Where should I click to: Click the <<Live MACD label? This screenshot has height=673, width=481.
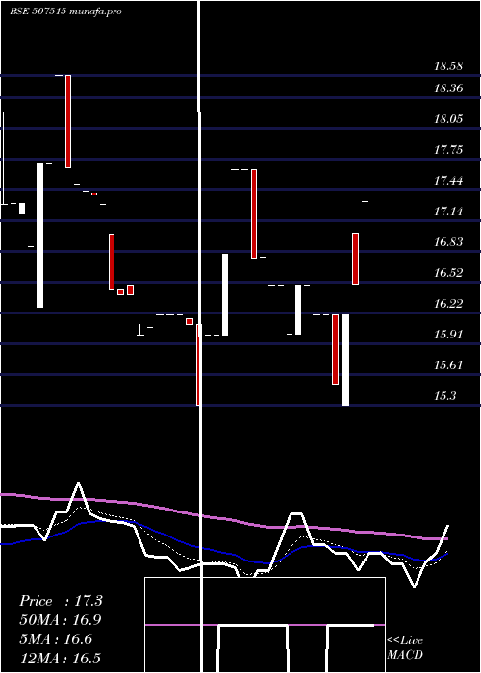coord(405,648)
